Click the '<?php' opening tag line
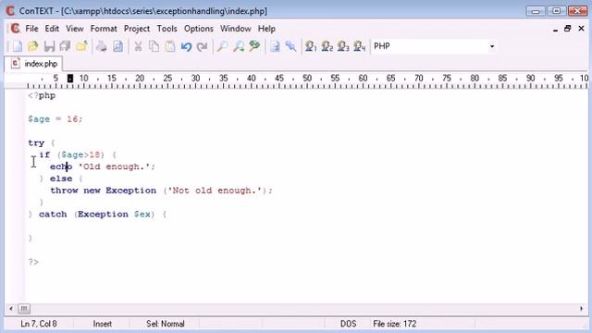592x333 pixels. [42, 96]
